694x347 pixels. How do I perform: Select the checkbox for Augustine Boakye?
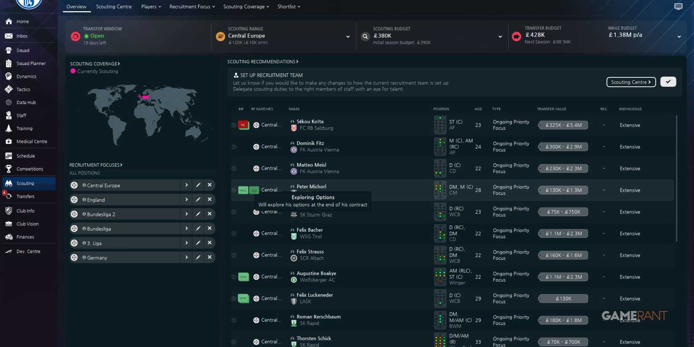pyautogui.click(x=234, y=277)
